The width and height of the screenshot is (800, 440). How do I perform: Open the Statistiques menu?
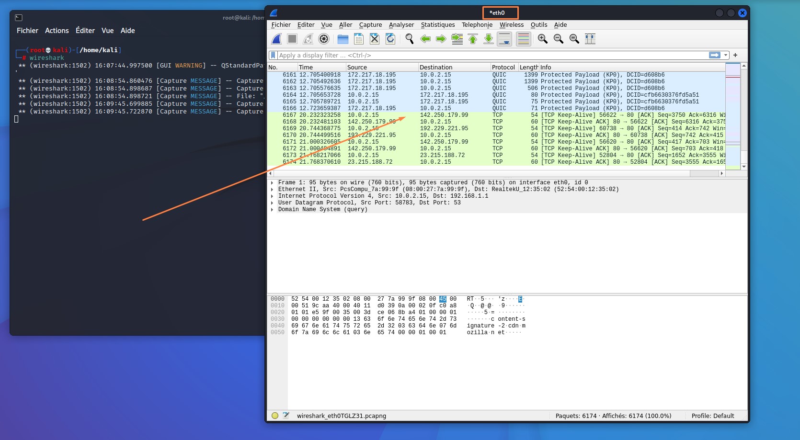click(438, 25)
